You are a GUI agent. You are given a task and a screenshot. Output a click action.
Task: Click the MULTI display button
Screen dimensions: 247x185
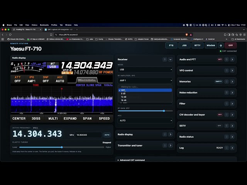tap(53, 119)
